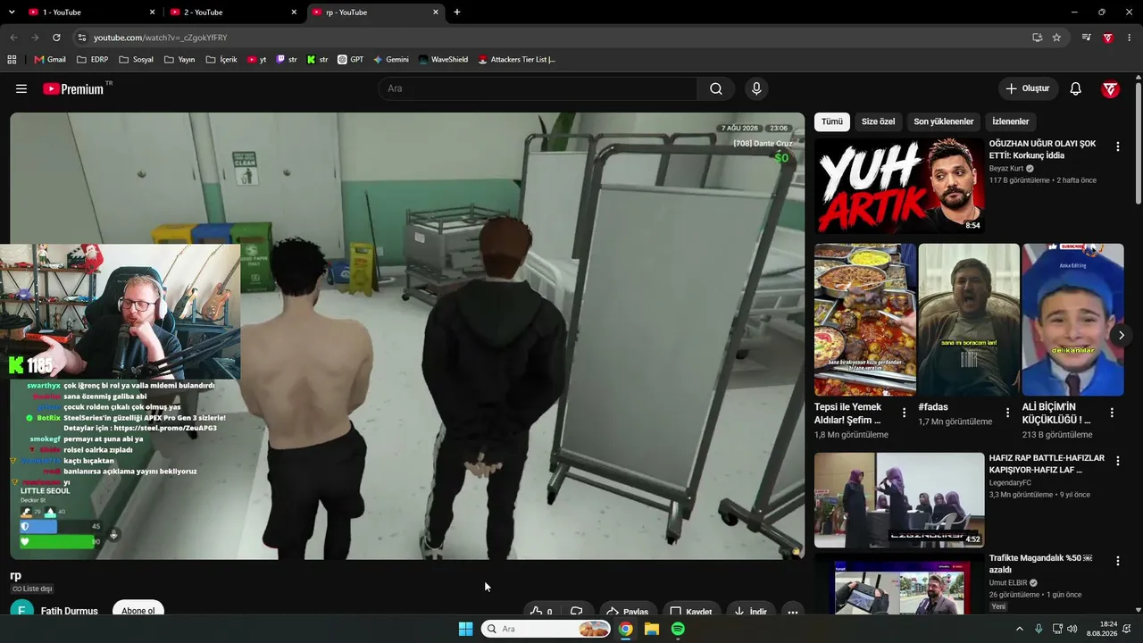The image size is (1143, 643).
Task: Open the Gmail bookmark
Action: coord(50,60)
